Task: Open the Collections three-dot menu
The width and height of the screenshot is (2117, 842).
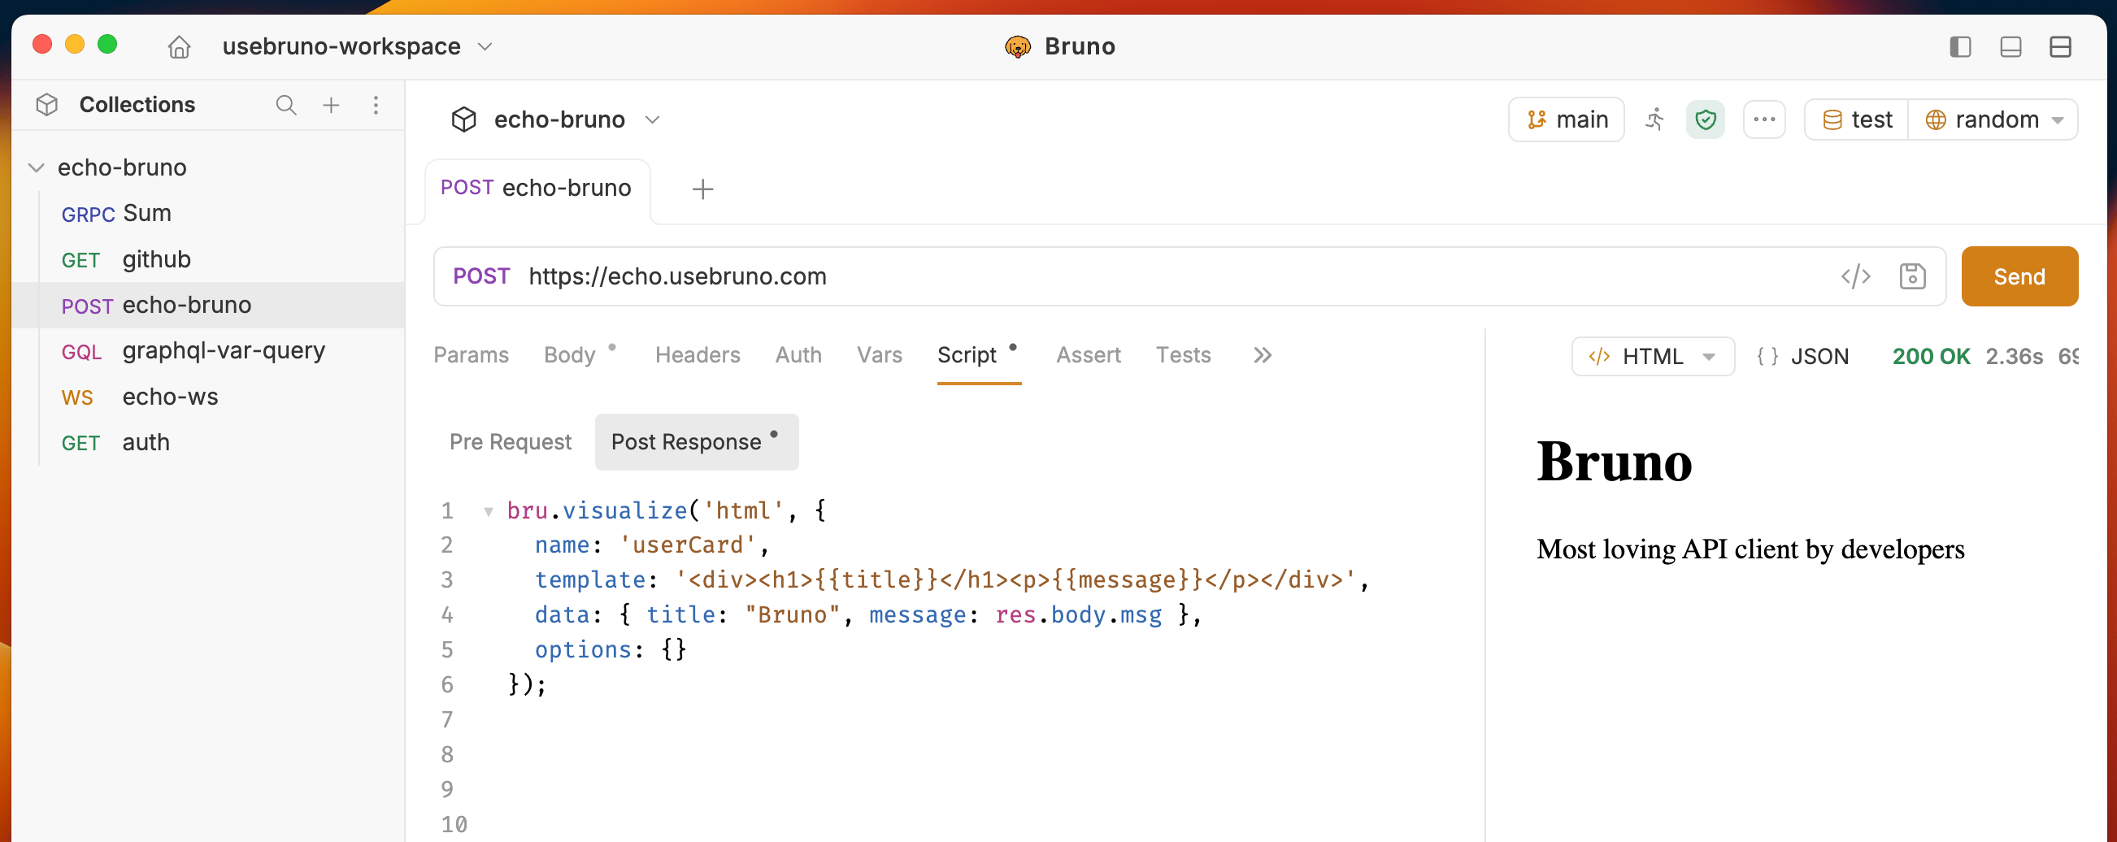Action: click(376, 104)
